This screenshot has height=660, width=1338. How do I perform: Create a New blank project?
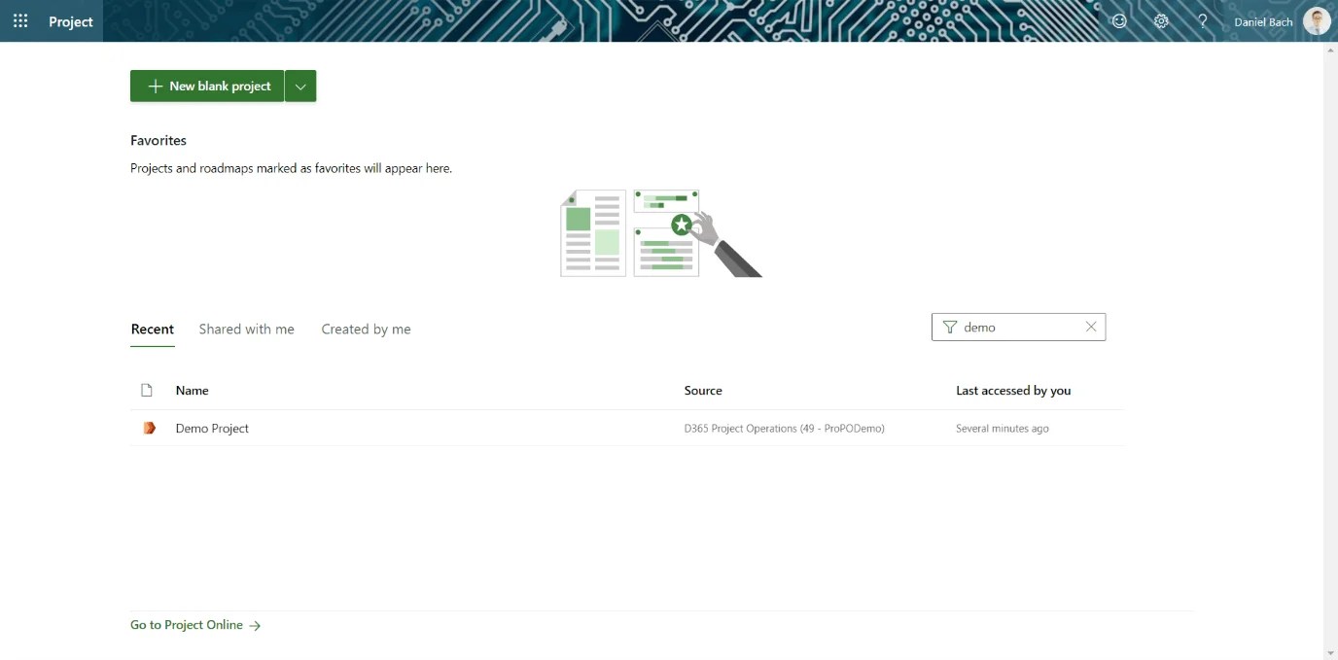(x=207, y=86)
